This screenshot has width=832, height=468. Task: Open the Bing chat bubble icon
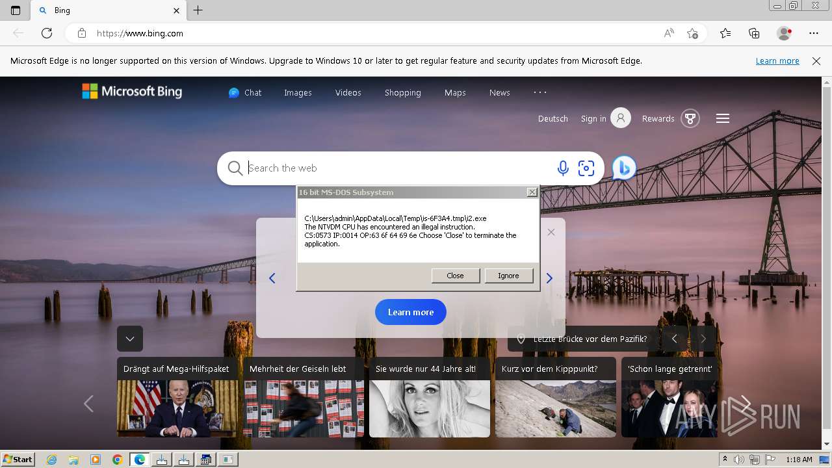[x=624, y=168]
